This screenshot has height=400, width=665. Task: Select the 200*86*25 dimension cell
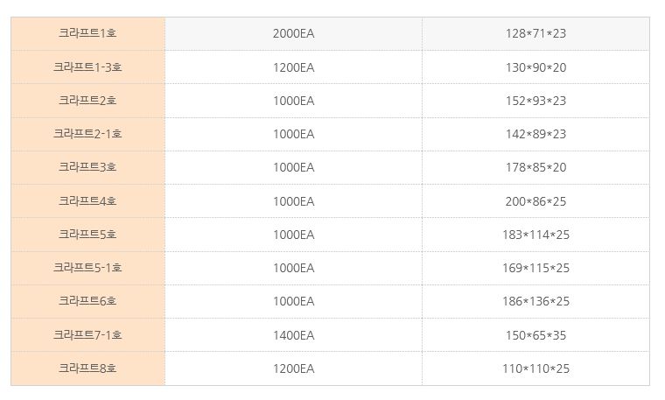535,201
